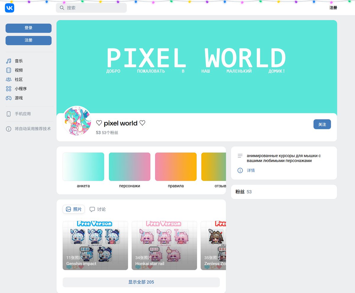This screenshot has width=355, height=293.
Task: Open the Honkai star rail album
Action: [x=164, y=245]
